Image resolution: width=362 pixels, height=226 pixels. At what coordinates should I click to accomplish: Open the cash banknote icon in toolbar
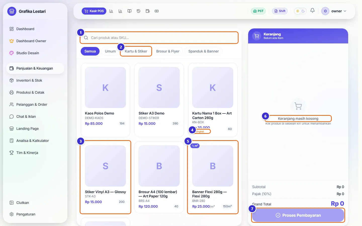click(x=157, y=11)
